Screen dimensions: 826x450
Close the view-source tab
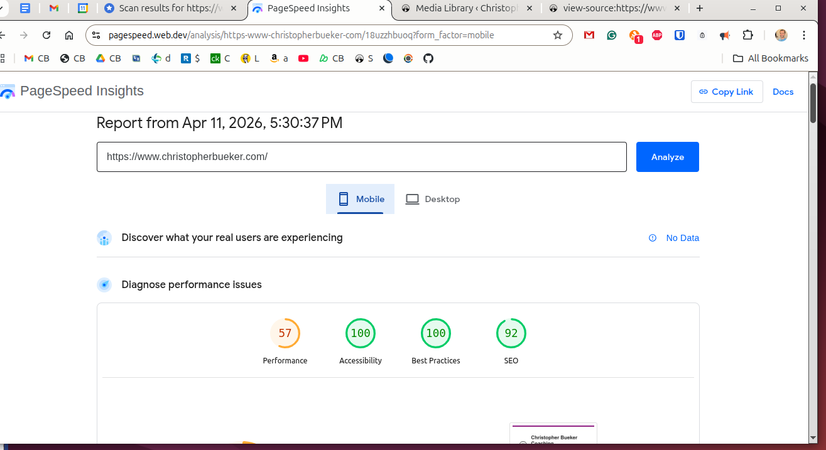pyautogui.click(x=677, y=8)
